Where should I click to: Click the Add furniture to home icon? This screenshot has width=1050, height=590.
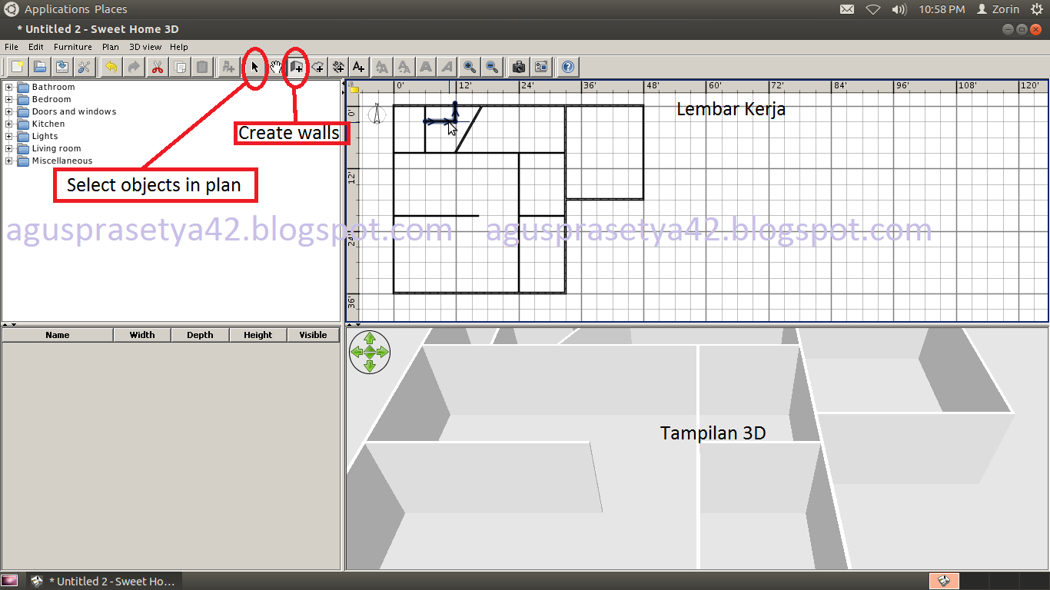tap(228, 68)
